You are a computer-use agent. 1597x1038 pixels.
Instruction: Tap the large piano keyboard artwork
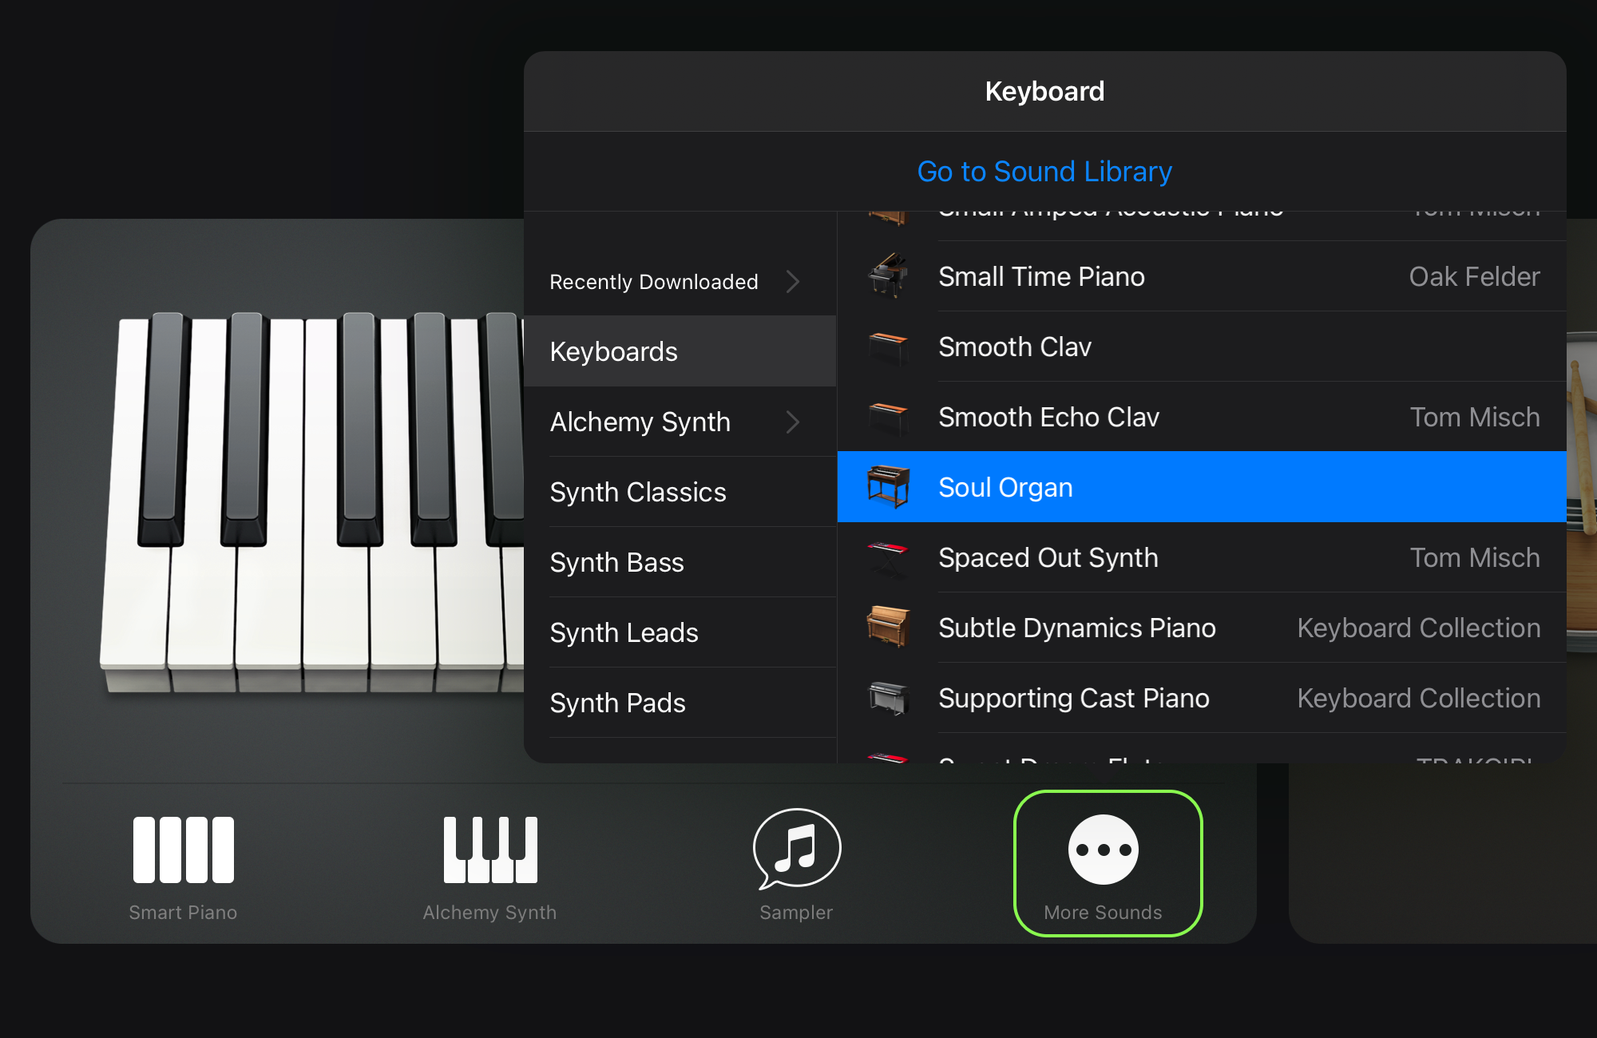click(311, 501)
